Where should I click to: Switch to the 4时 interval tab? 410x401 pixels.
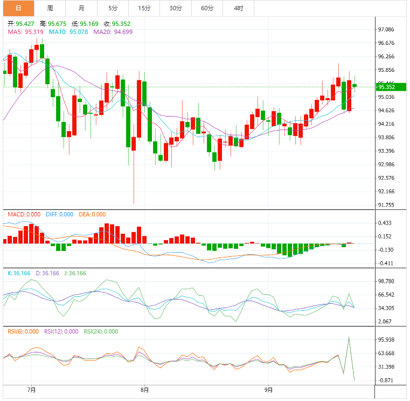tap(238, 8)
